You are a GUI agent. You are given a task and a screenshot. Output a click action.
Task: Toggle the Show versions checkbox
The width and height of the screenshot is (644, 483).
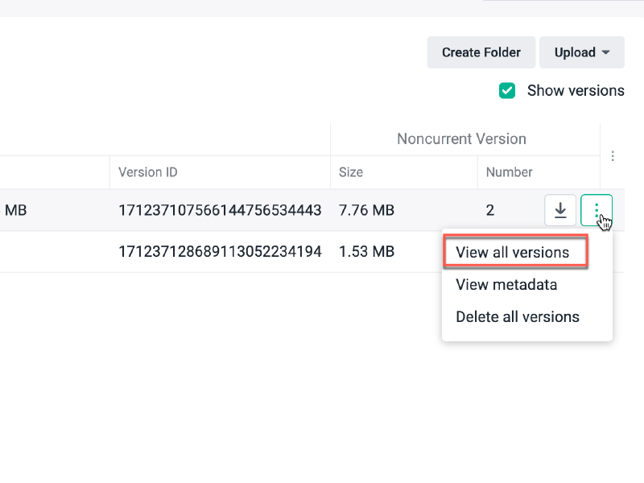point(507,90)
